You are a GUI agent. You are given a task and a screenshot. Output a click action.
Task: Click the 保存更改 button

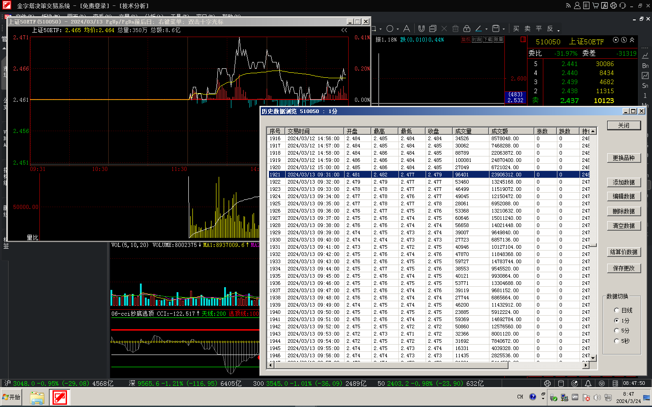[624, 268]
